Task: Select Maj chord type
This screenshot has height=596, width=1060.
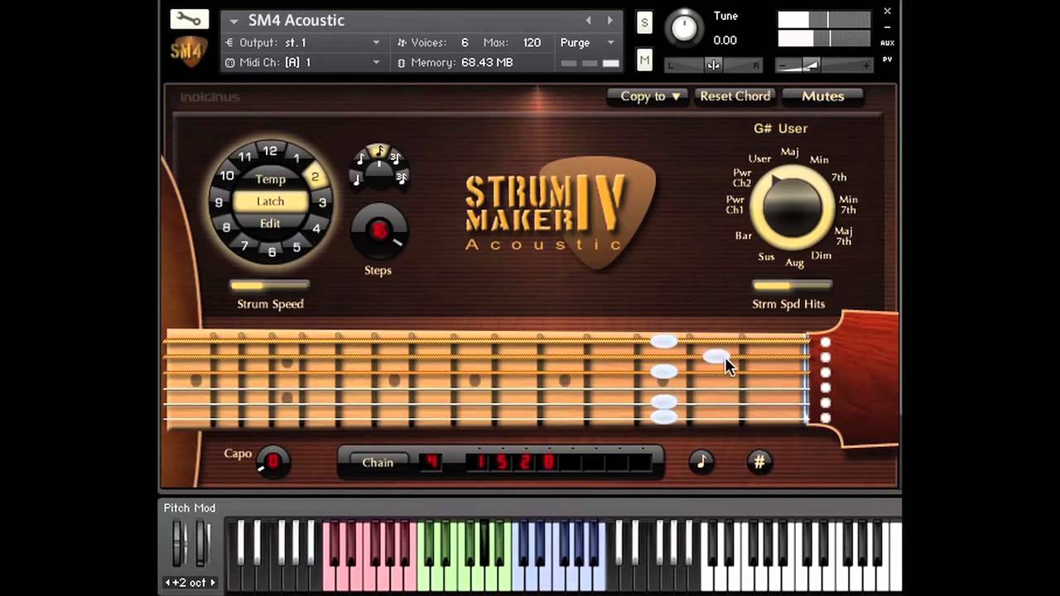Action: pos(790,152)
